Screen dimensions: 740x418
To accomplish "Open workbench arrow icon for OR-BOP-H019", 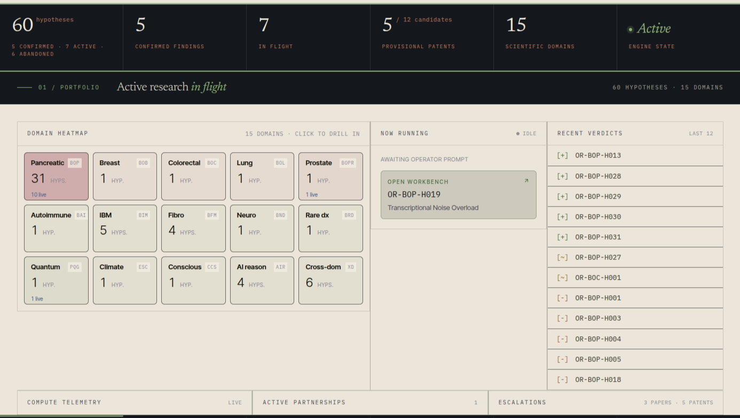I will [526, 181].
